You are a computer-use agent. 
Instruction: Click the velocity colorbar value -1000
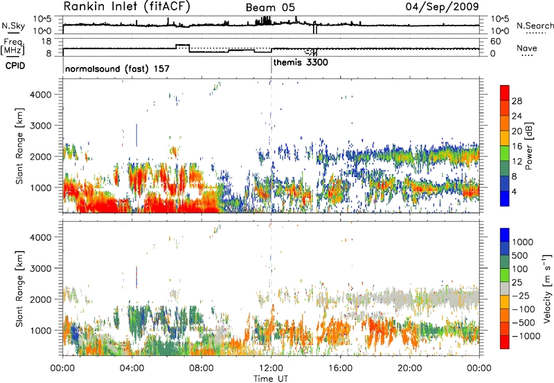pos(526,336)
